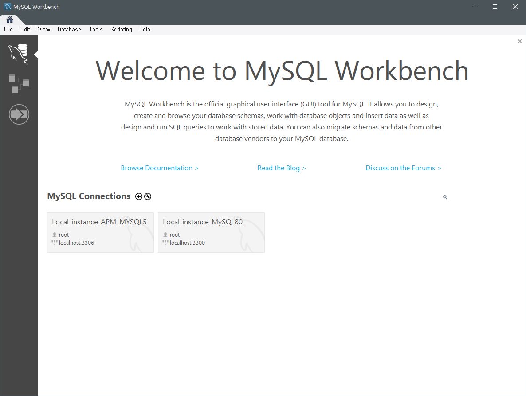Close the welcome message panel

[x=520, y=41]
